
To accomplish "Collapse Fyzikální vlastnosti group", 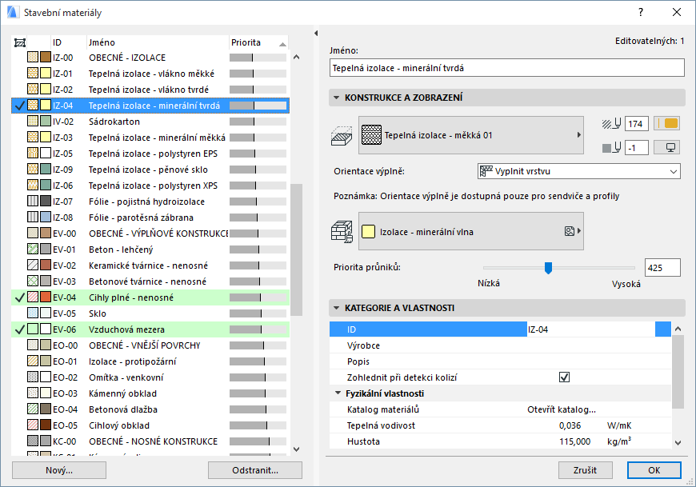I will pos(338,393).
